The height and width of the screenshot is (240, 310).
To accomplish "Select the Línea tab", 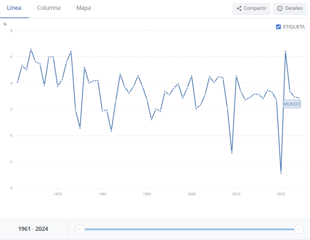I will 14,8.
